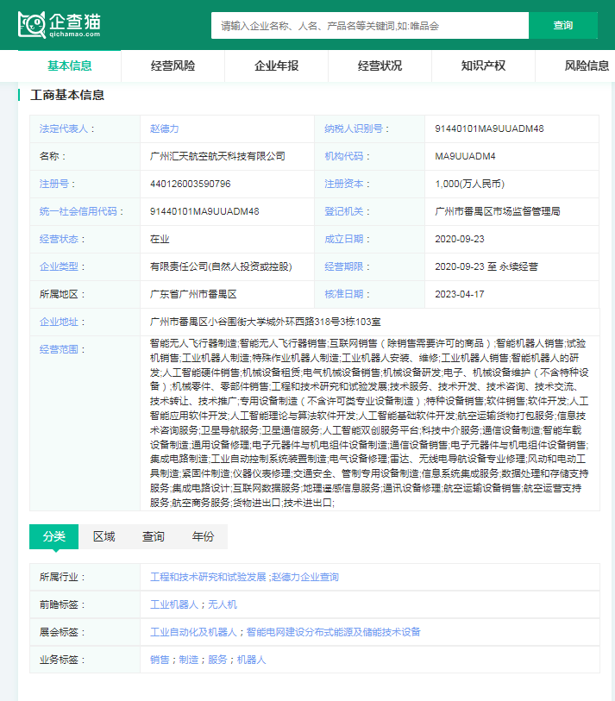Click the 经营状态 label link

pyautogui.click(x=59, y=239)
